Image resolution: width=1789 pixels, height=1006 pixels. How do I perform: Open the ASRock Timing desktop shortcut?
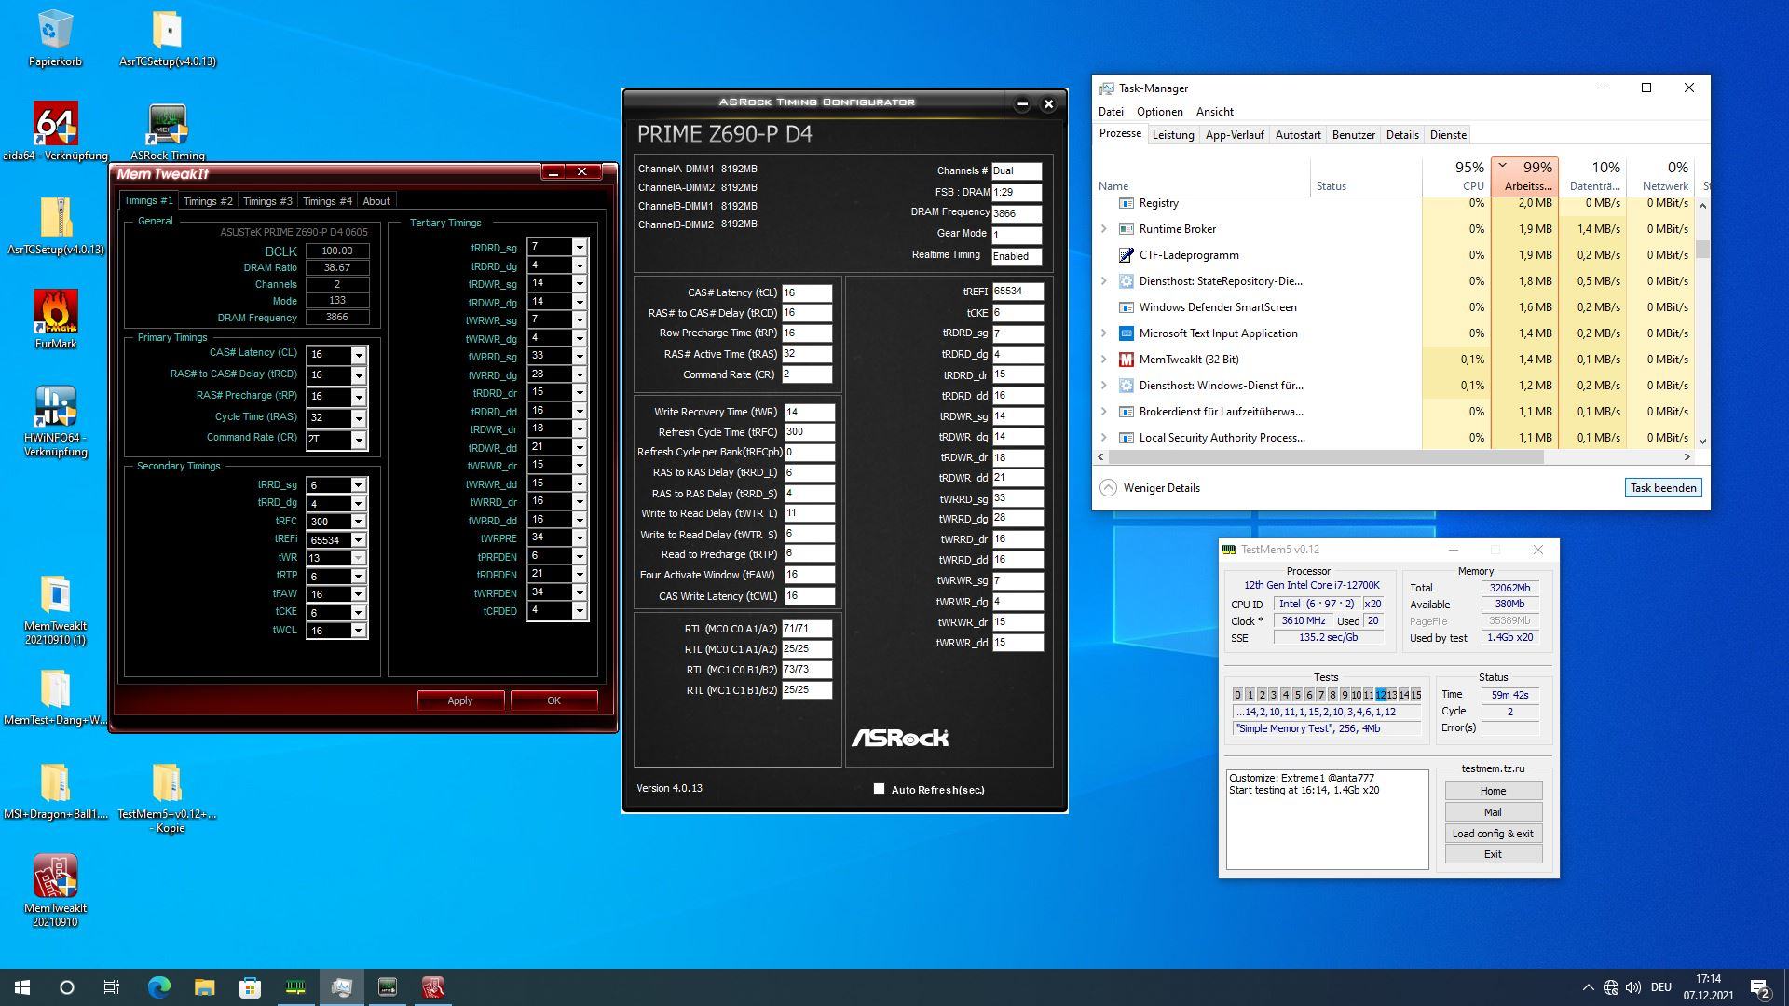click(168, 131)
